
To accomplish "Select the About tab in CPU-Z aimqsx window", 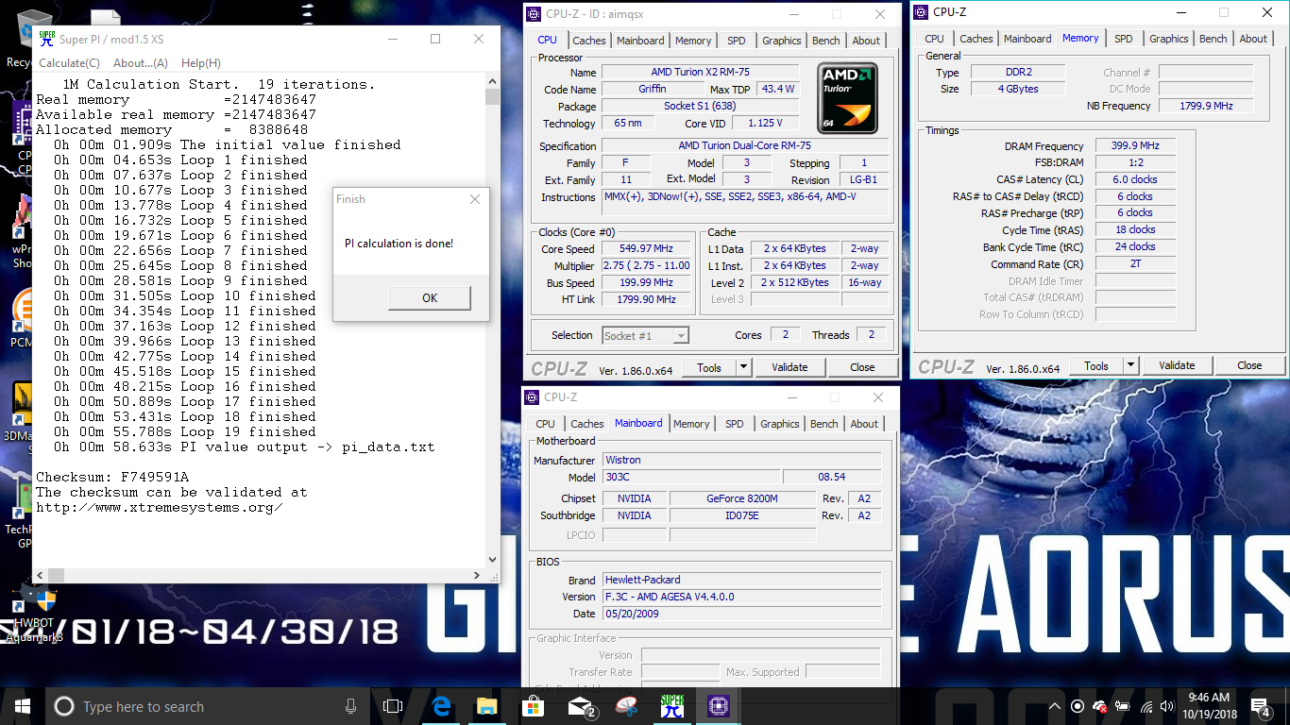I will (x=866, y=41).
